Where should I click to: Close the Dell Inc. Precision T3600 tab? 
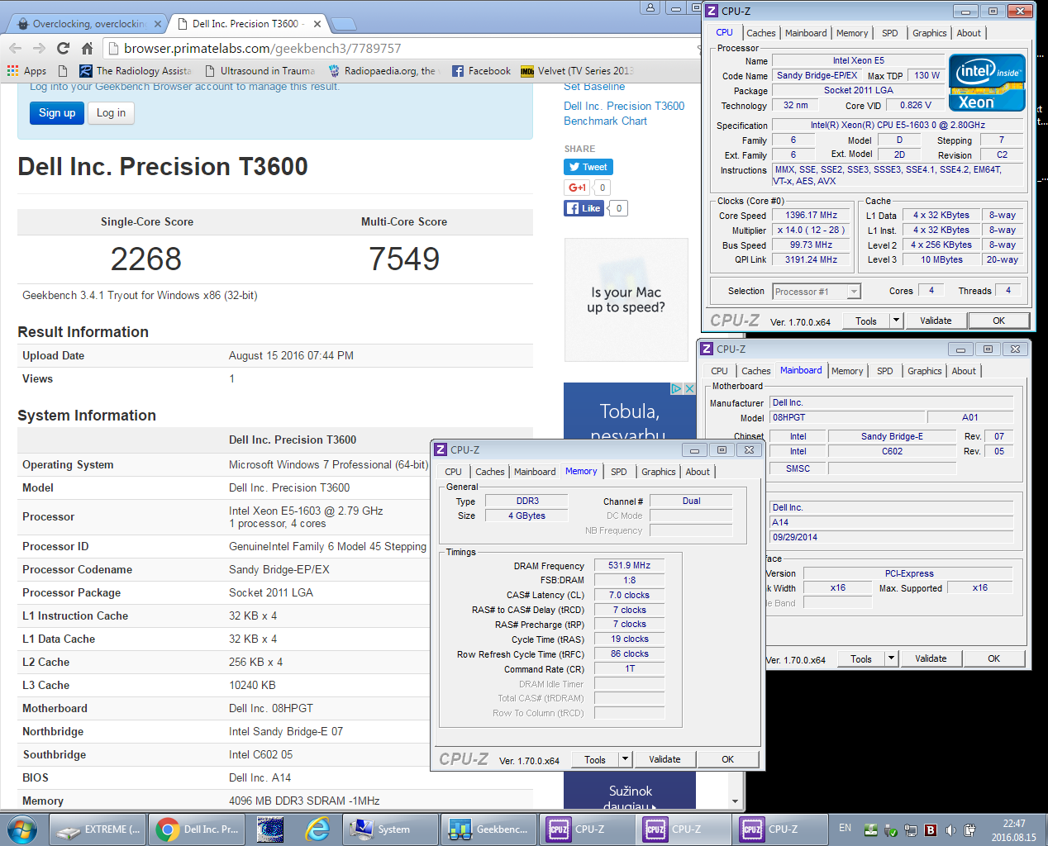click(317, 24)
